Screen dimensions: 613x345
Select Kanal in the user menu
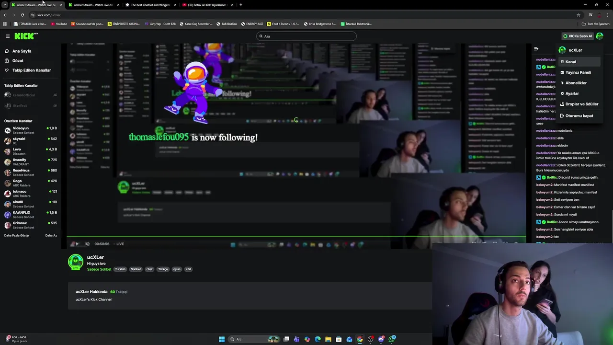coord(579,62)
